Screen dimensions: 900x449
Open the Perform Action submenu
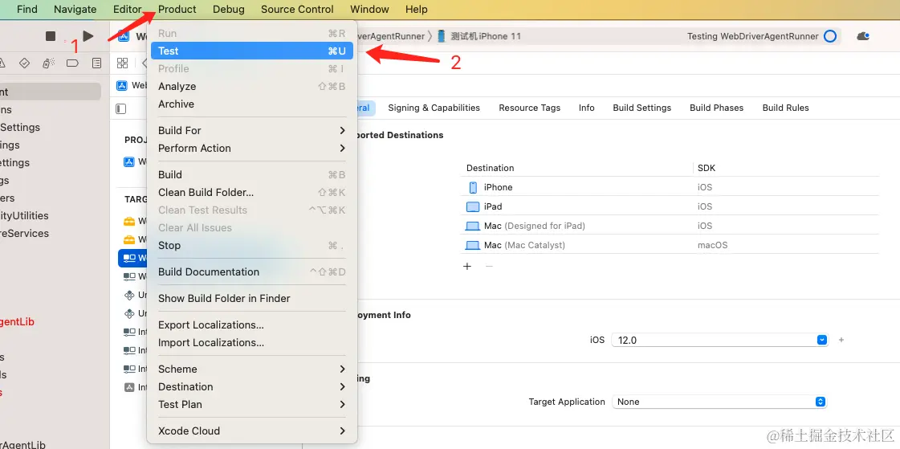pos(252,148)
